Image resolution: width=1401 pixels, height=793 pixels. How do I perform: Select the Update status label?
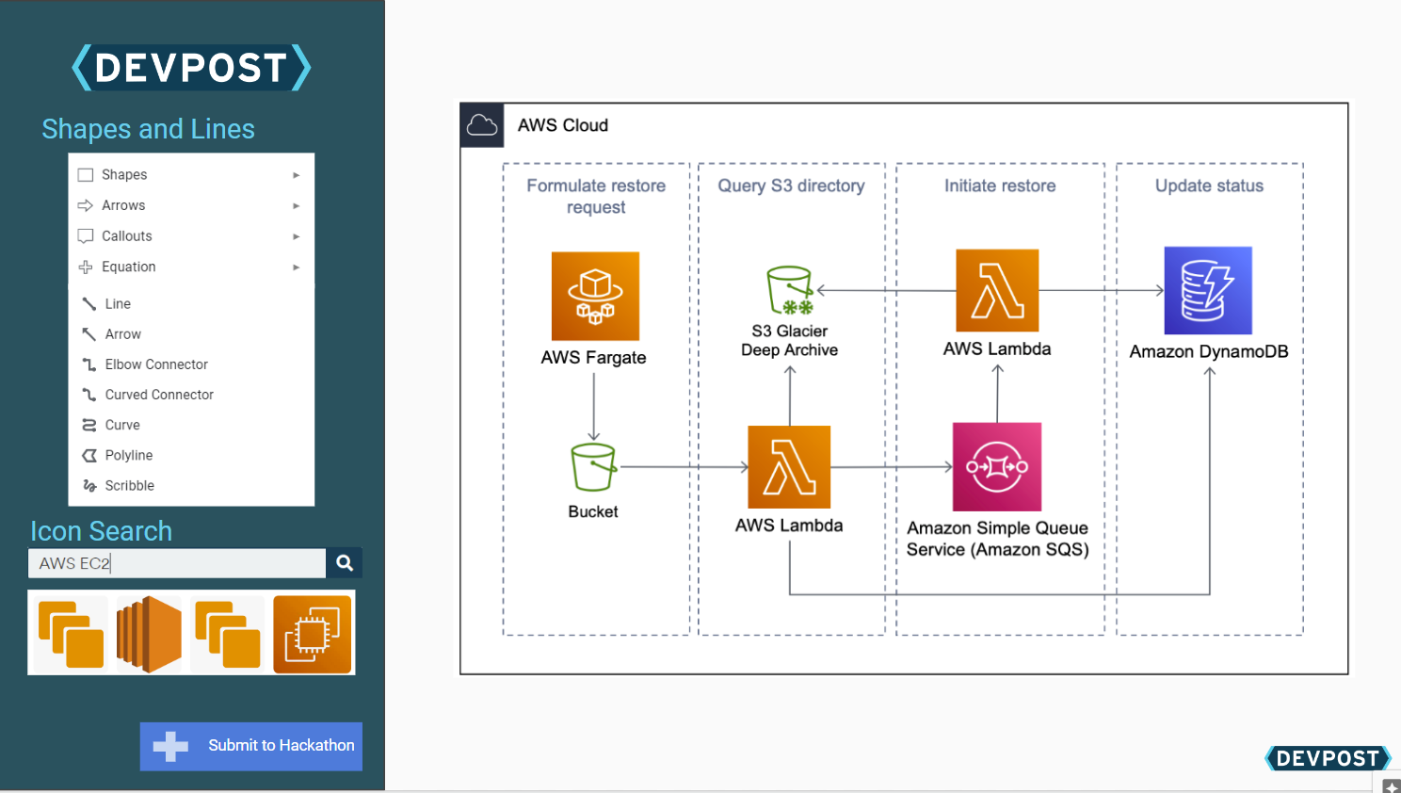click(x=1209, y=186)
